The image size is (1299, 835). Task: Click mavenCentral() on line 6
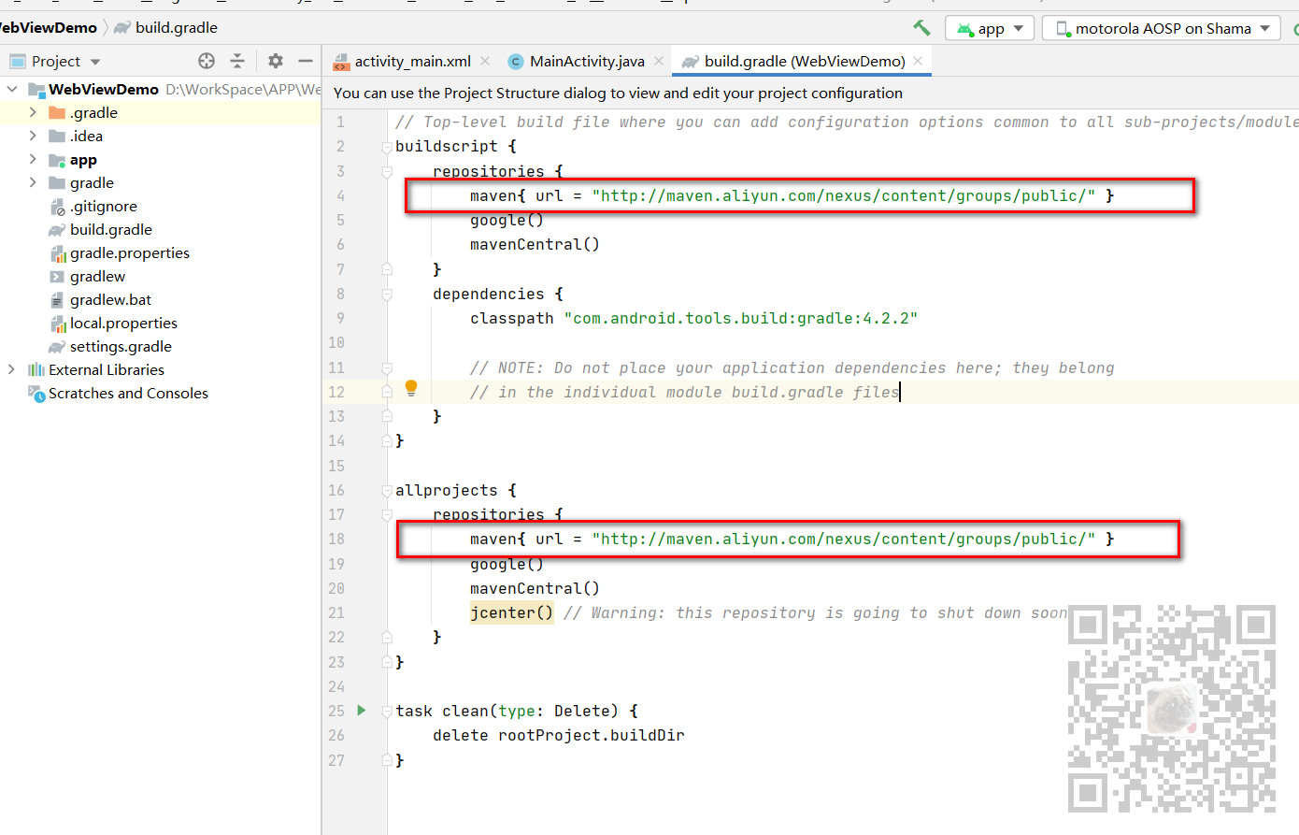535,244
